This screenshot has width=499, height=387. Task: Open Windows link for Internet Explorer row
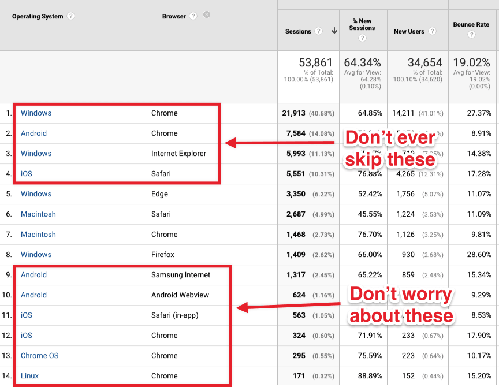click(x=36, y=154)
